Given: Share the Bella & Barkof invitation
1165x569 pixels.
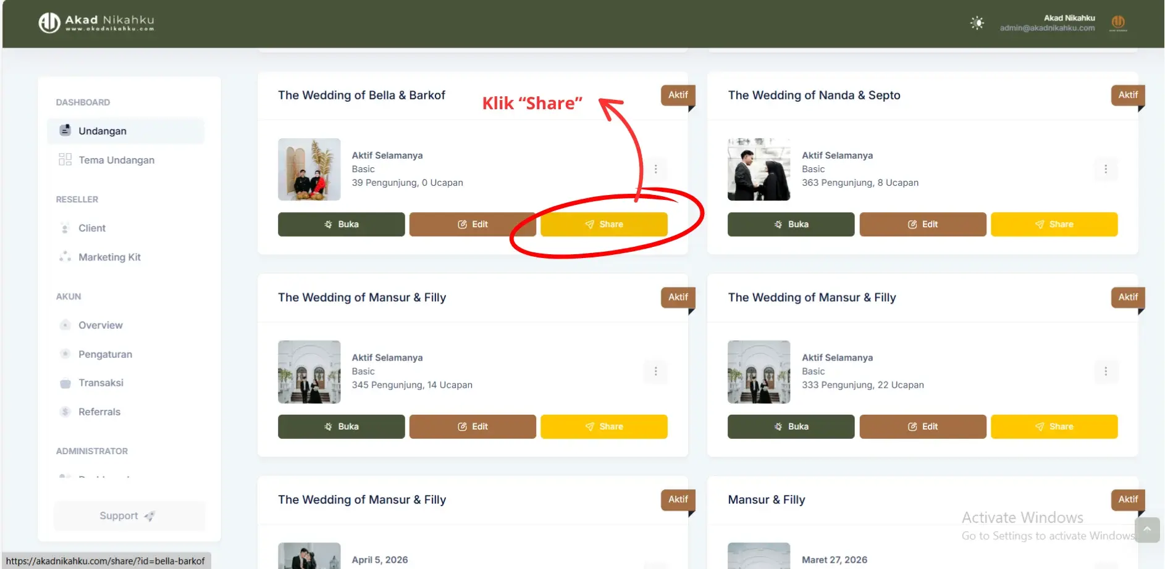Looking at the screenshot, I should (x=604, y=224).
